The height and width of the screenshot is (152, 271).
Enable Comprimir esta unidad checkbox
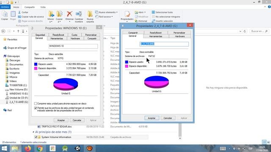tap(36, 103)
